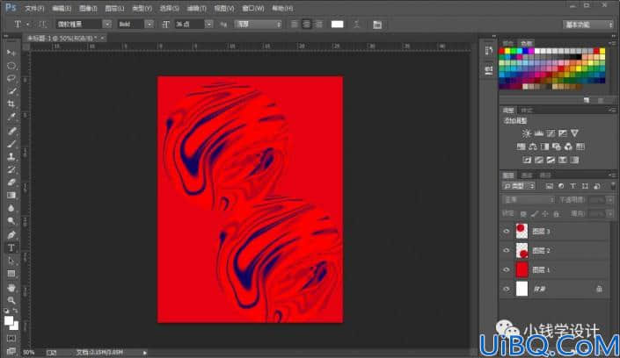Create warped text
620x358 pixels.
[x=356, y=24]
